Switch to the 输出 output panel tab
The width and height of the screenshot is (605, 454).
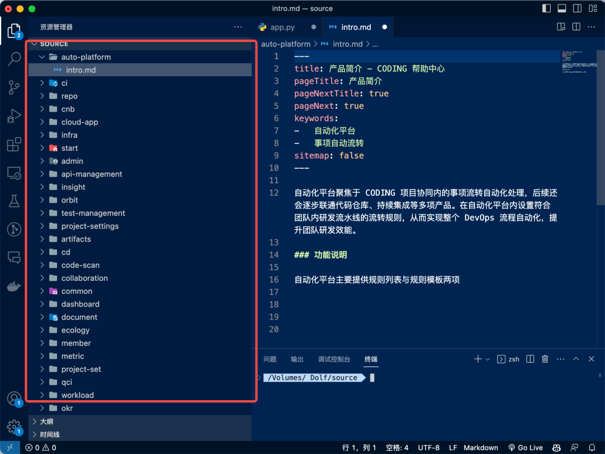click(x=297, y=359)
